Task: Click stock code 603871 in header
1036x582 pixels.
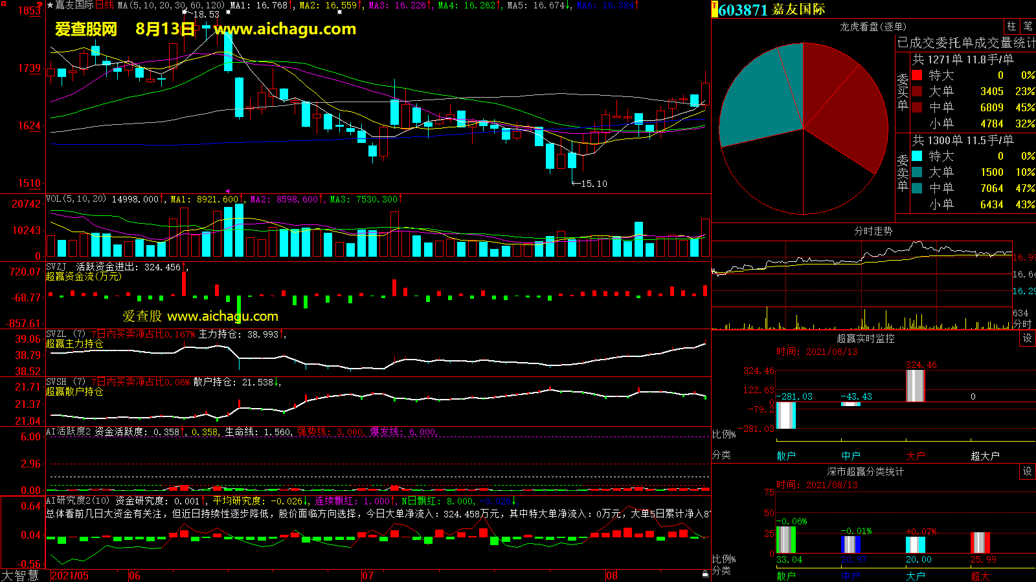Action: tap(743, 10)
